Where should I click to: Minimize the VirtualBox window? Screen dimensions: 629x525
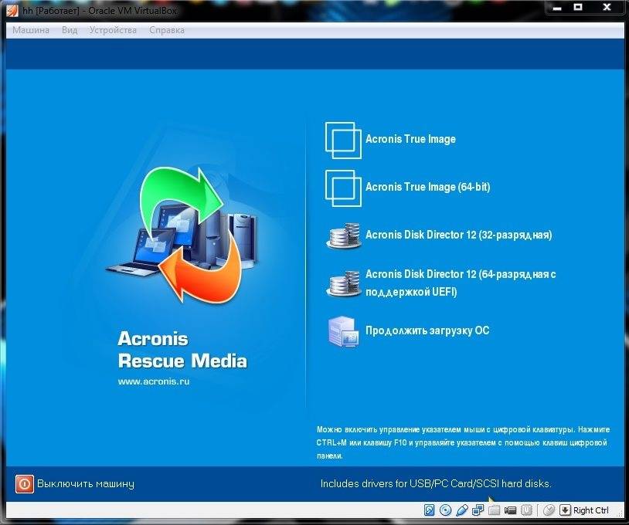pos(557,7)
